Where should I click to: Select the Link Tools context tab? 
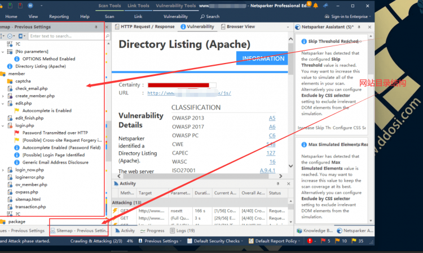(x=138, y=6)
